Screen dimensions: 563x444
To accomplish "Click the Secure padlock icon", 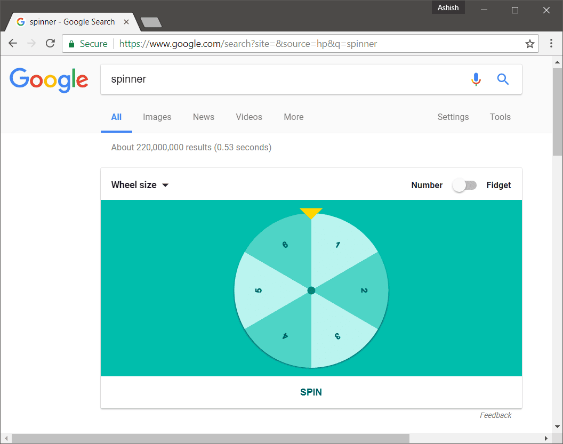I will pyautogui.click(x=71, y=44).
